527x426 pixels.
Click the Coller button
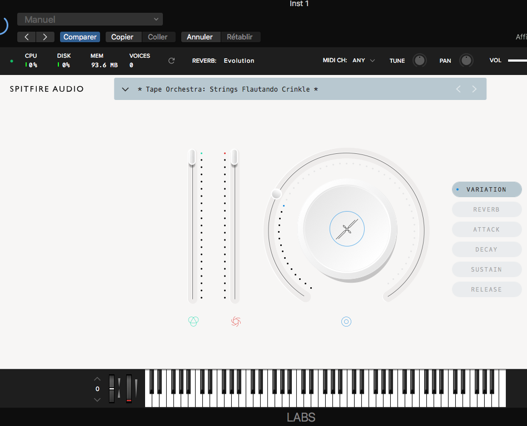click(158, 37)
